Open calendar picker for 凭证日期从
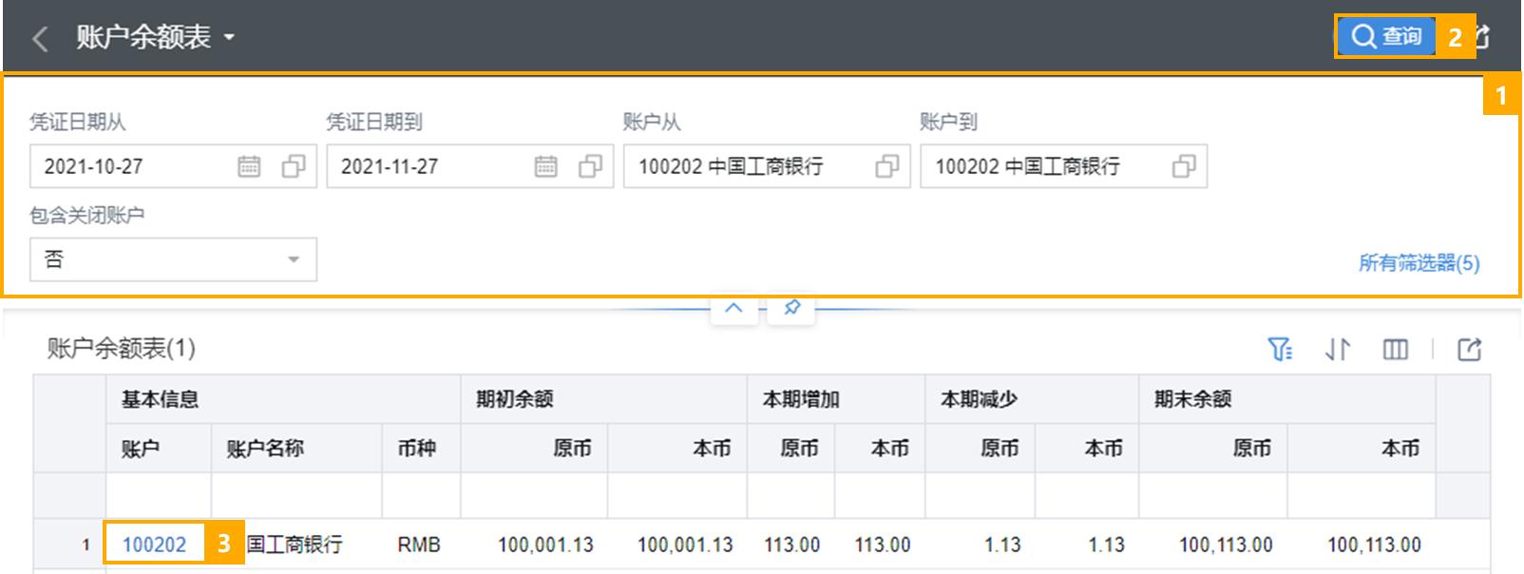Viewport: 1524px width, 574px height. pos(249,166)
